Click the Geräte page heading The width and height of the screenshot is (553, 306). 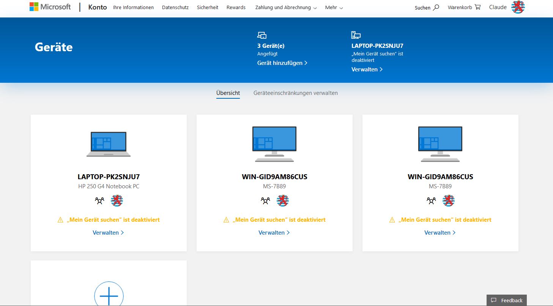coord(54,47)
